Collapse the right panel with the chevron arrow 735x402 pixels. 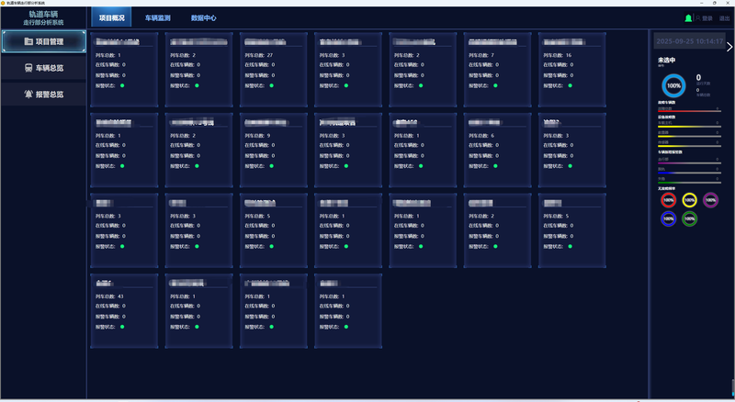(x=729, y=47)
